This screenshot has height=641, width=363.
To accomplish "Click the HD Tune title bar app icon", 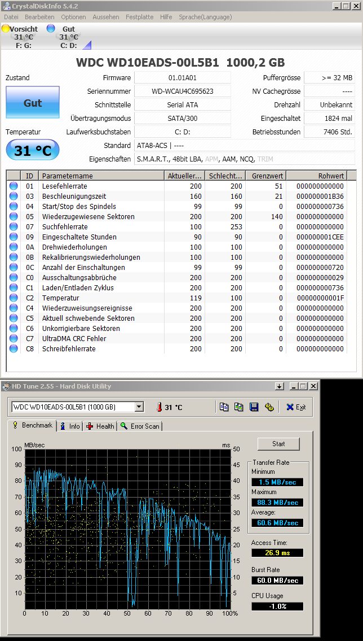I will point(6,386).
